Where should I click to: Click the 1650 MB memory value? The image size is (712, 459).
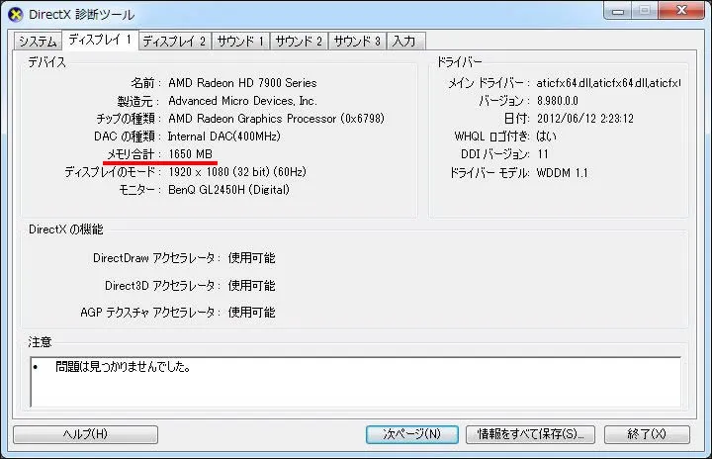[190, 154]
